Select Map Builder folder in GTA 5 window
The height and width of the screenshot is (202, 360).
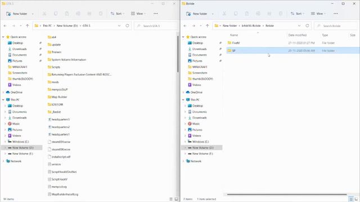pos(57,97)
